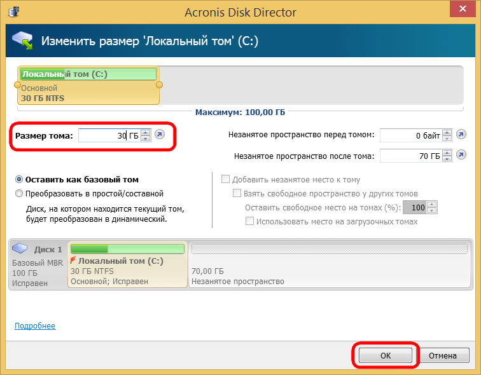The image size is (481, 375).
Task: Increase volume size with up spinner arrow
Action: click(146, 132)
